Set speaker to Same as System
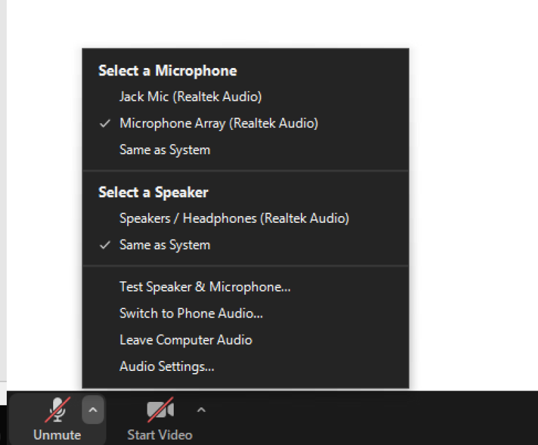Image resolution: width=538 pixels, height=445 pixels. [164, 245]
